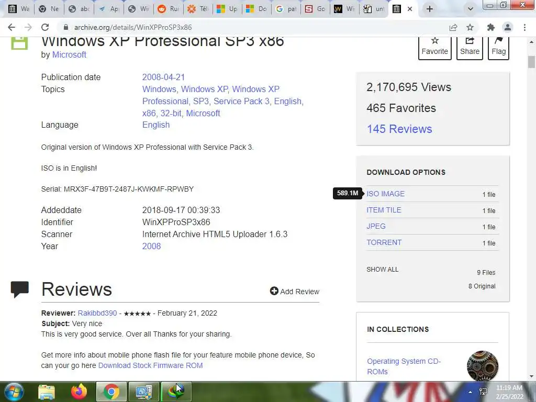Switch to the Google 'pat' tab

286,9
